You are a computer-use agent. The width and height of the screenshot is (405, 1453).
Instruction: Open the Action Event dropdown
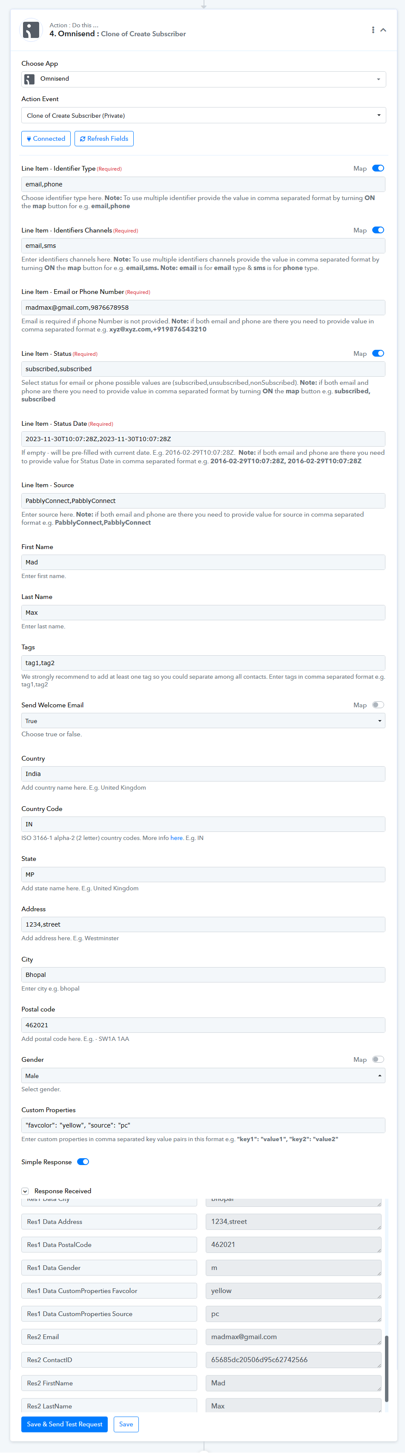(203, 115)
